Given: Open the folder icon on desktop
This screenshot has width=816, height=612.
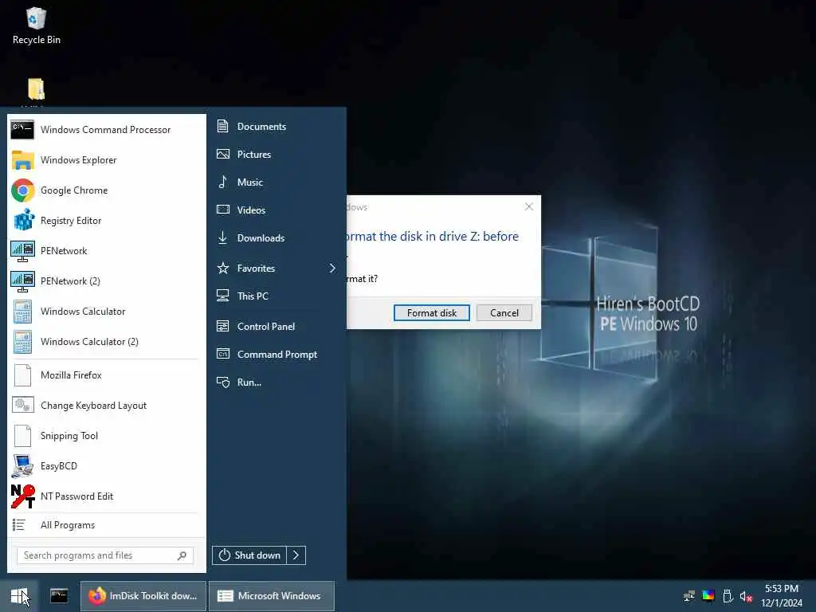Looking at the screenshot, I should coord(36,89).
